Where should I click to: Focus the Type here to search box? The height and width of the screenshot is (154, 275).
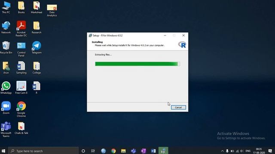[43, 151]
